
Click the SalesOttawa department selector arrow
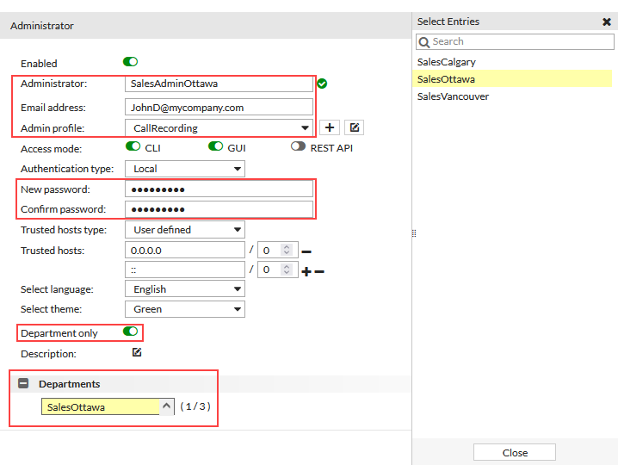[x=167, y=406]
